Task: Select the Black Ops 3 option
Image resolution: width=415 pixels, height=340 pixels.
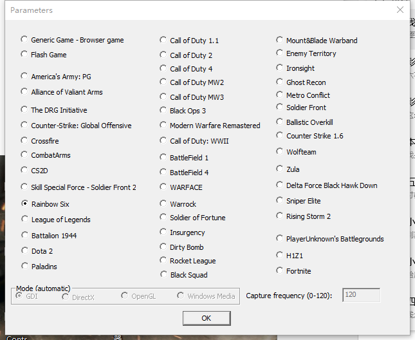Action: pyautogui.click(x=163, y=111)
